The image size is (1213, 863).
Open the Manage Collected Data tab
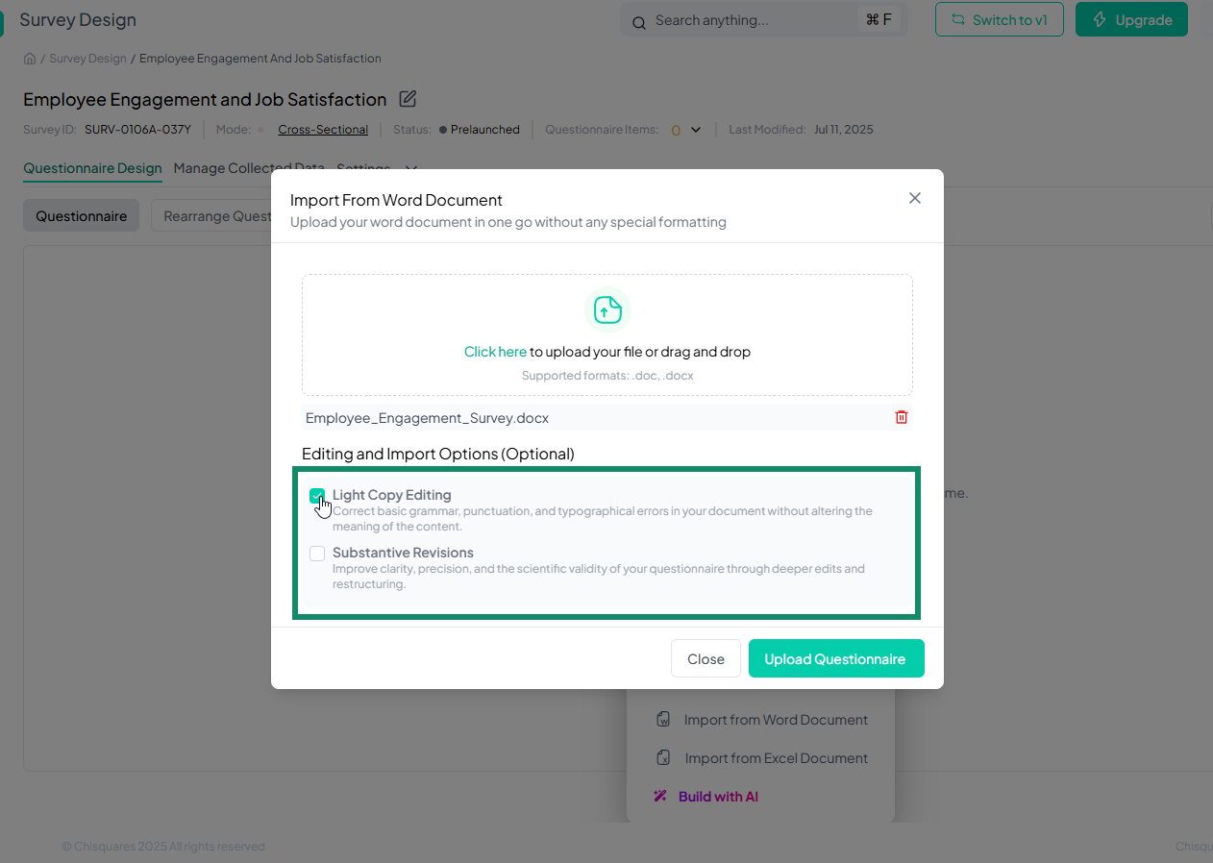pyautogui.click(x=249, y=168)
